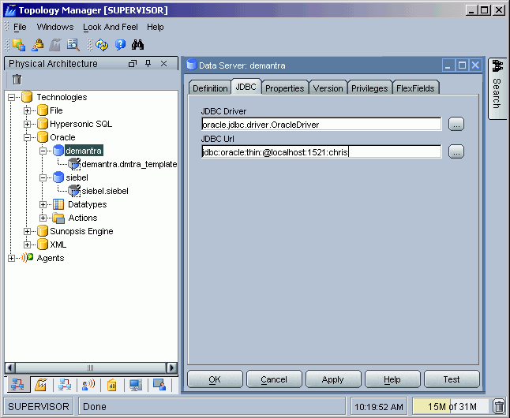Viewport: 510px width, 418px height.
Task: Click the Actions folder icon in tree
Action: pos(58,218)
